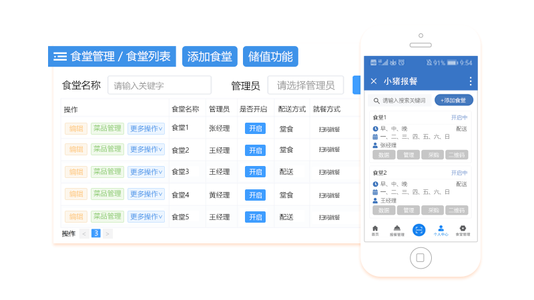Tap 管理 button on 食堂2 card
Image resolution: width=534 pixels, height=300 pixels.
(409, 210)
